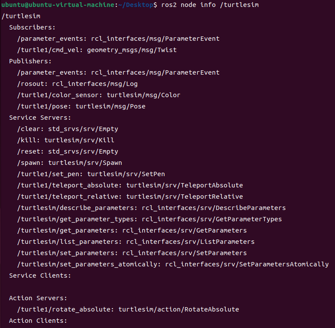Click the /spawn service line
This screenshot has height=328, width=335.
(x=70, y=163)
